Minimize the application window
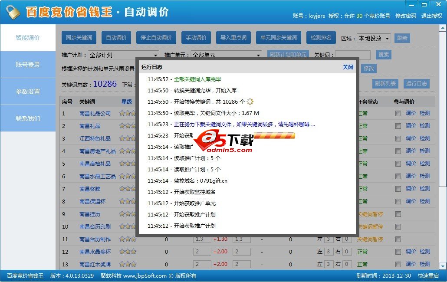Viewport: 447px width, 282px height. (x=411, y=5)
